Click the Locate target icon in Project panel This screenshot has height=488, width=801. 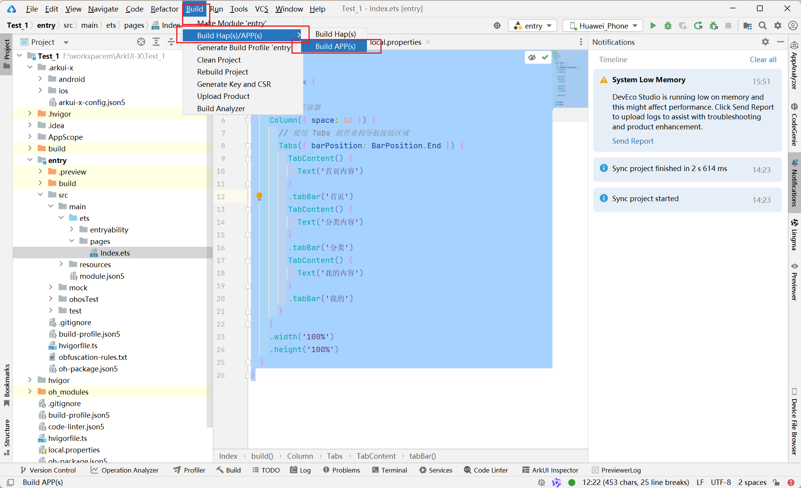pyautogui.click(x=141, y=42)
